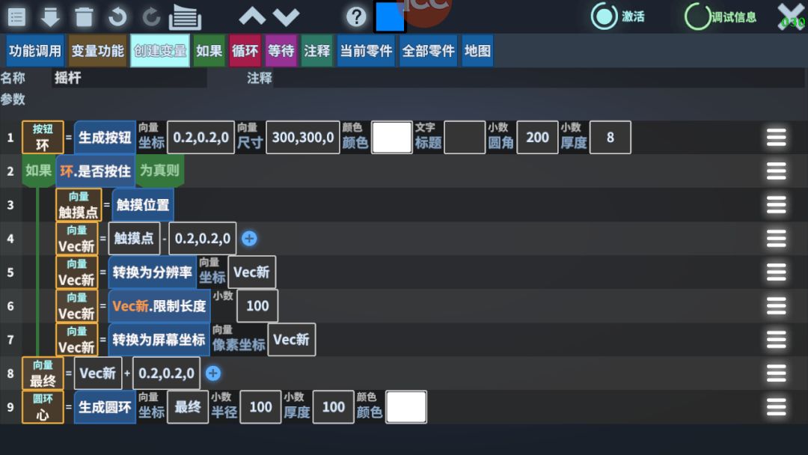Select the 等待 tab

point(281,51)
